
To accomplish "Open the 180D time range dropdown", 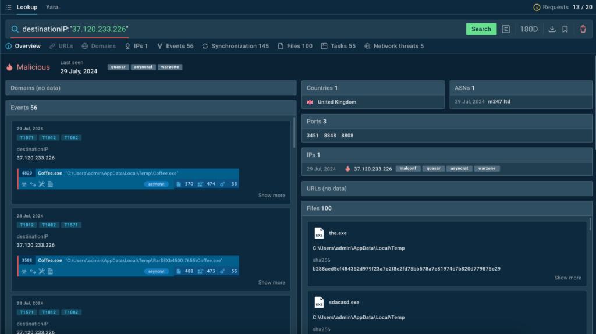I will [x=528, y=29].
